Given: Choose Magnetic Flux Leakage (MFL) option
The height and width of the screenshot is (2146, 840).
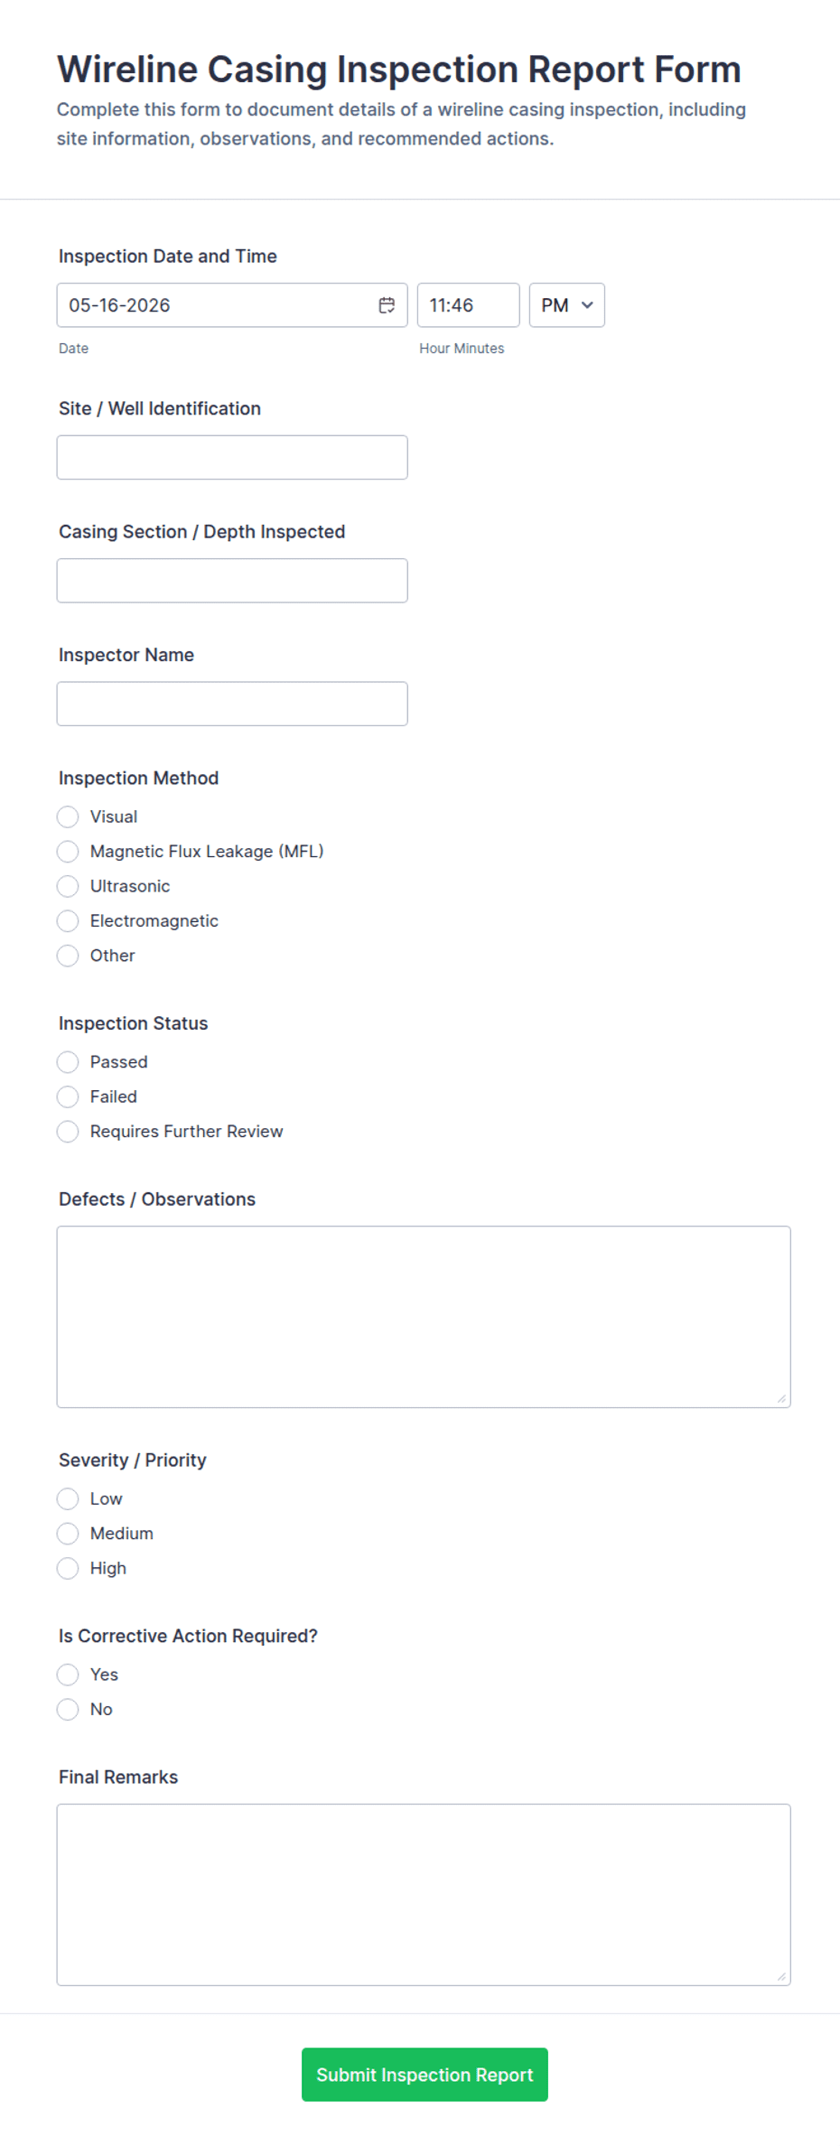Looking at the screenshot, I should point(68,852).
